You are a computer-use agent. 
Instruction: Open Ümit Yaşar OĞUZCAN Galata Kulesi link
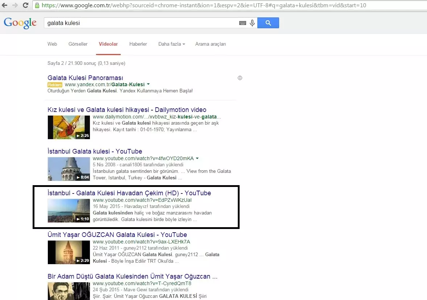[x=117, y=235]
